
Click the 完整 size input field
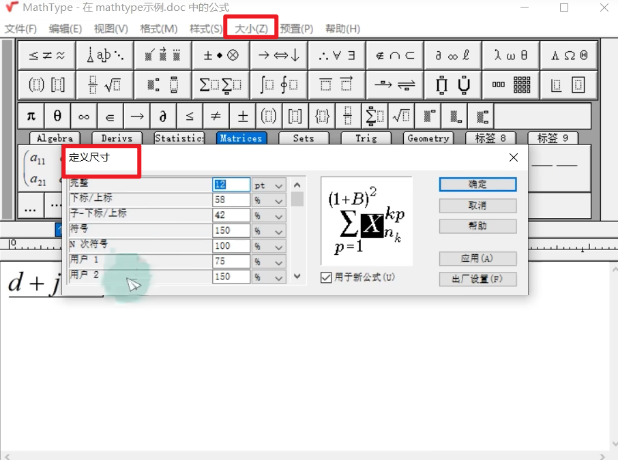pyautogui.click(x=231, y=185)
